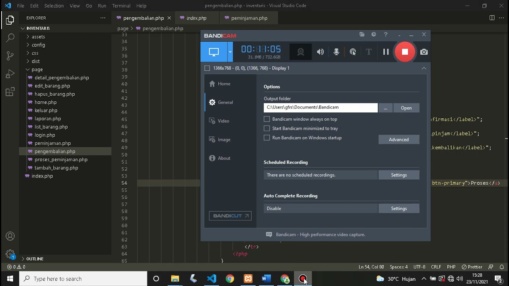Open Scheduled Recording Settings button
The height and width of the screenshot is (286, 509).
[399, 175]
